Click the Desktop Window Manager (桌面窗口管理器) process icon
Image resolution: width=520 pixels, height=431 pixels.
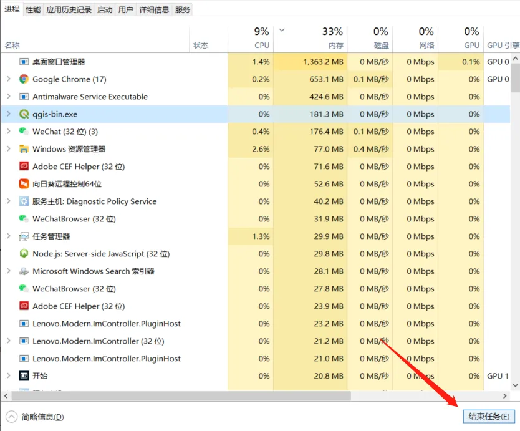24,62
